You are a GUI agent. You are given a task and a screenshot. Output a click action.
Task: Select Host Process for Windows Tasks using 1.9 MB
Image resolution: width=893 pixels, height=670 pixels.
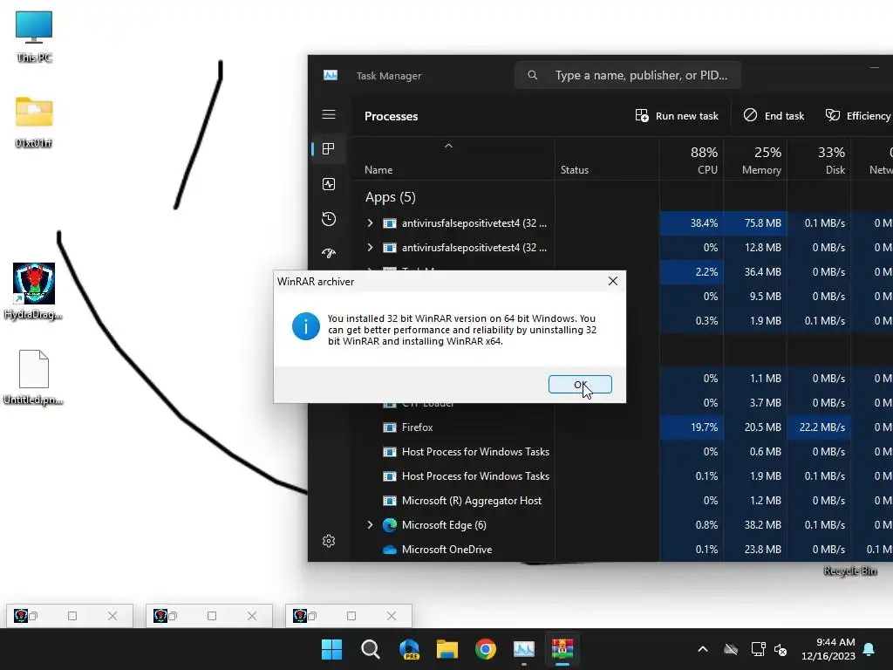[x=623, y=476]
